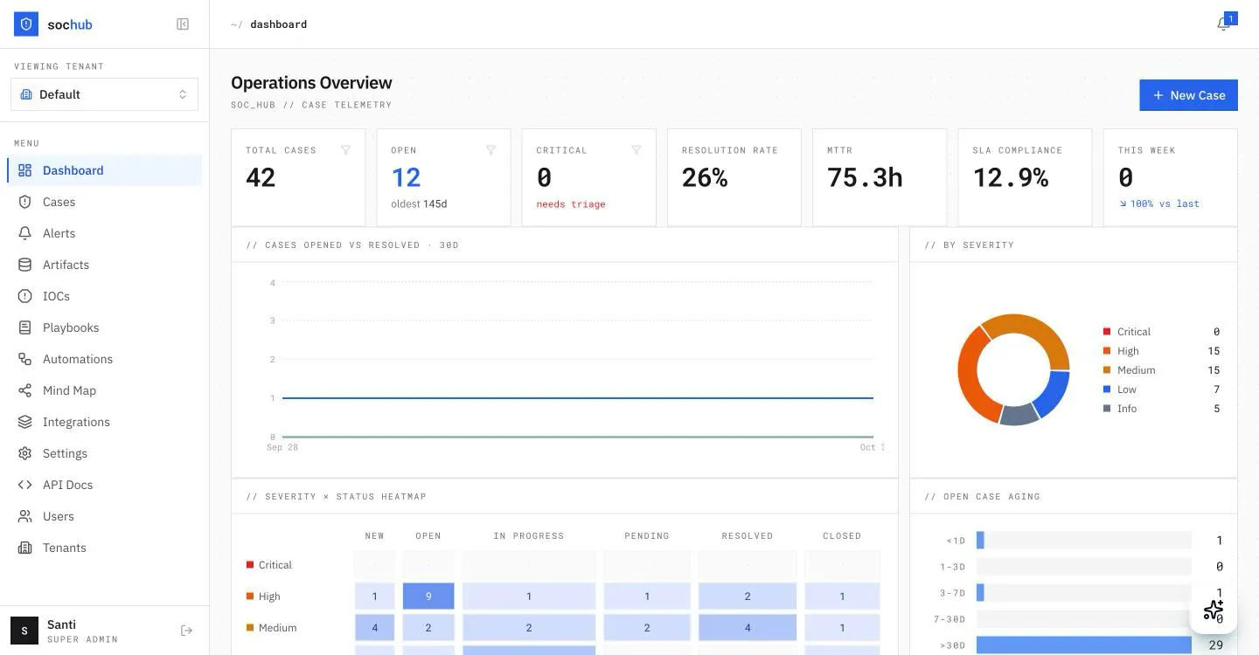
Task: Click the dashboard breadcrumb link
Action: (x=278, y=24)
